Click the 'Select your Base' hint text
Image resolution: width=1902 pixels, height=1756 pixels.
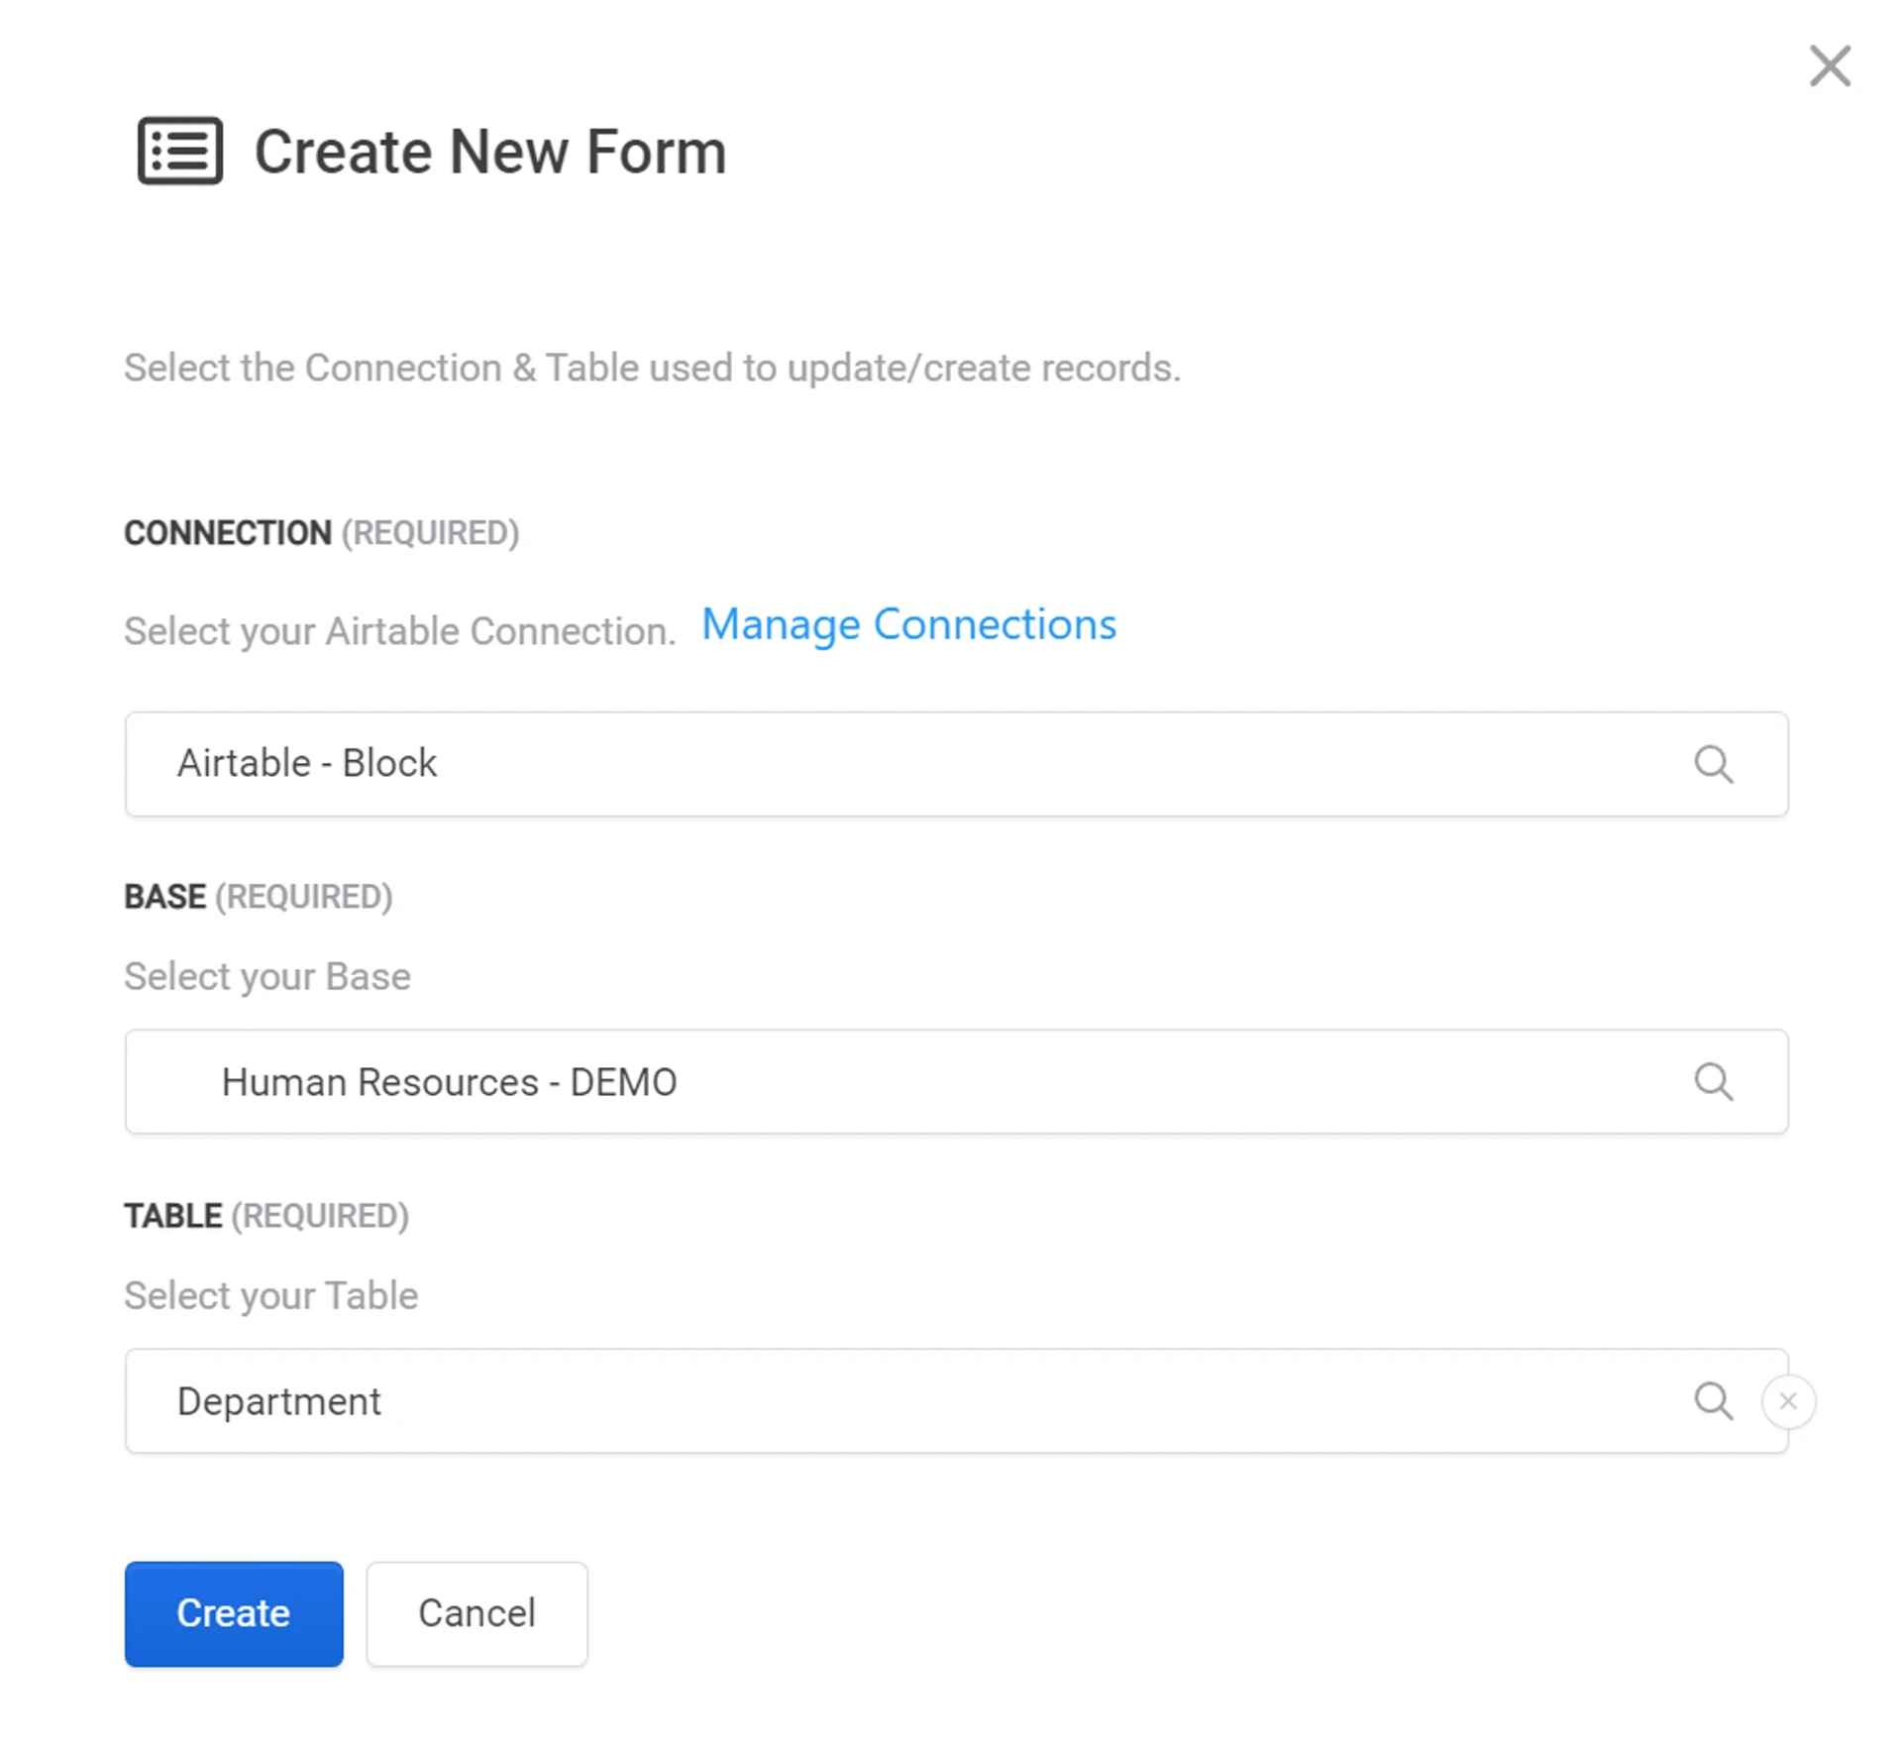(267, 977)
